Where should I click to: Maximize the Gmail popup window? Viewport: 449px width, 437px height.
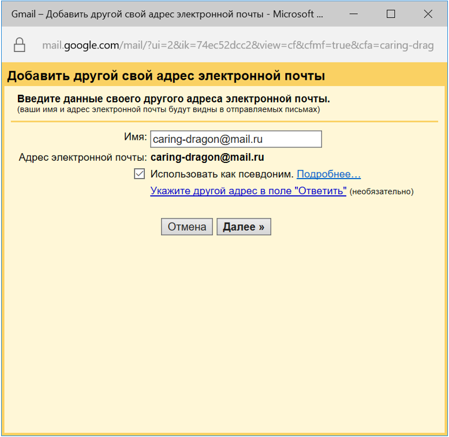(391, 14)
